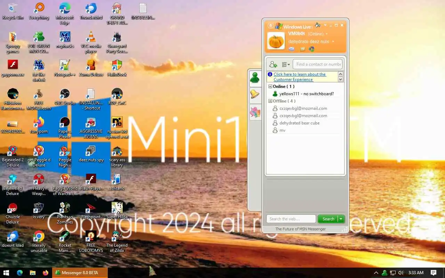Select the OBS Studio desktop icon
Screen dimensions: 445x278
[65, 96]
